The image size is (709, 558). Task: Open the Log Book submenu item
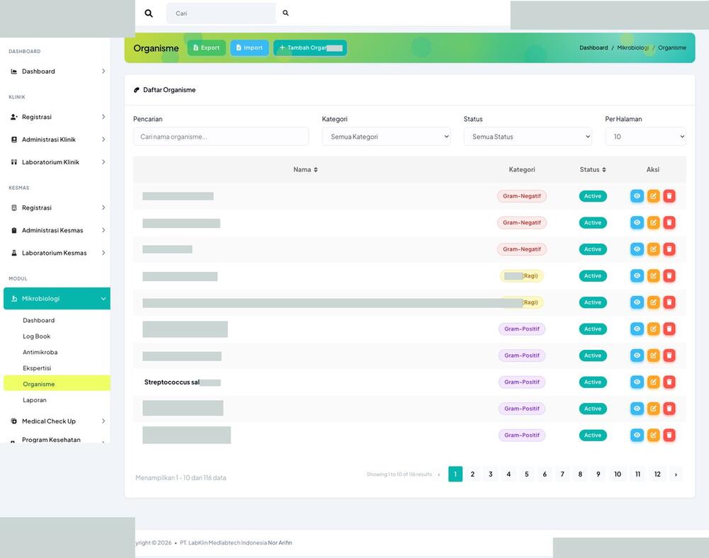coord(37,336)
